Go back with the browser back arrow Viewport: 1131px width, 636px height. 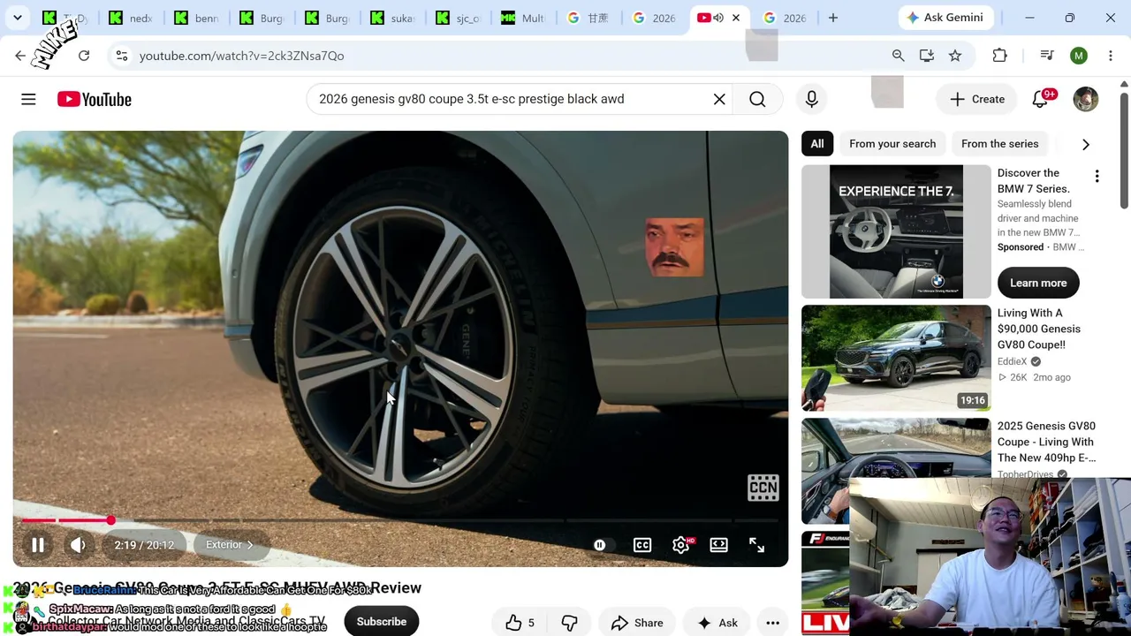click(x=20, y=56)
